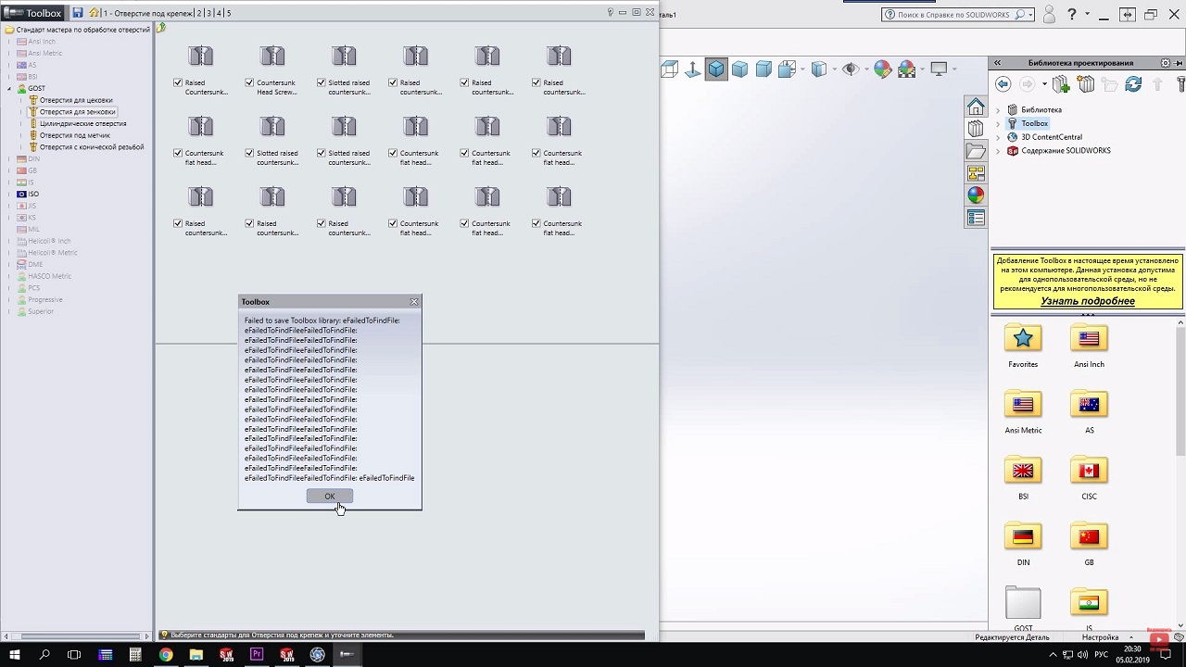Switch to step 2 tab in Toolbox

tap(199, 13)
